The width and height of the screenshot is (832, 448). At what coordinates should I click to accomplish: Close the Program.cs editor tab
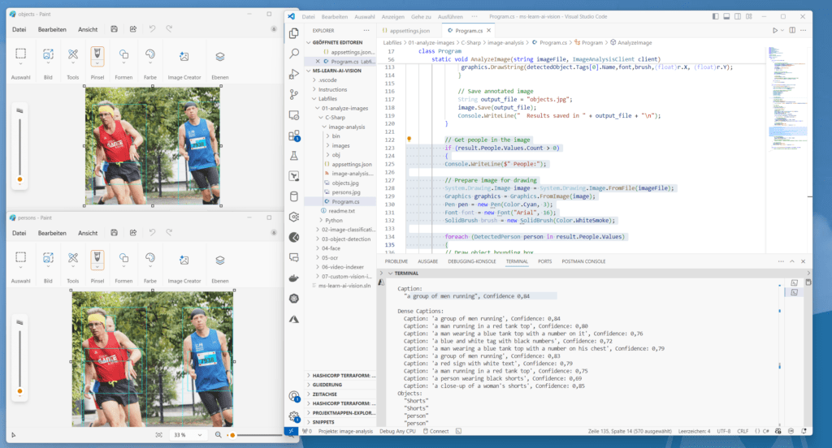(x=488, y=30)
